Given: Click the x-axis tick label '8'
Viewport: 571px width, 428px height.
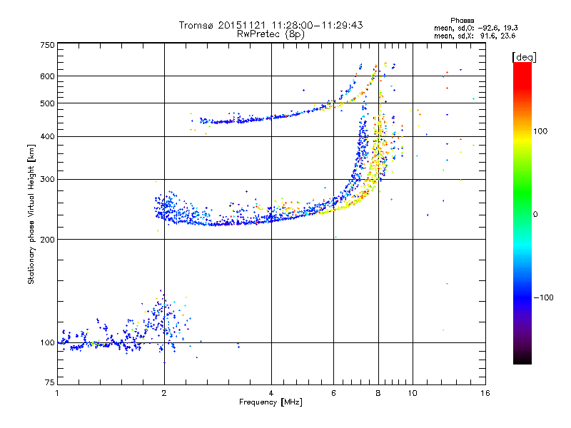Looking at the screenshot, I should [x=378, y=393].
